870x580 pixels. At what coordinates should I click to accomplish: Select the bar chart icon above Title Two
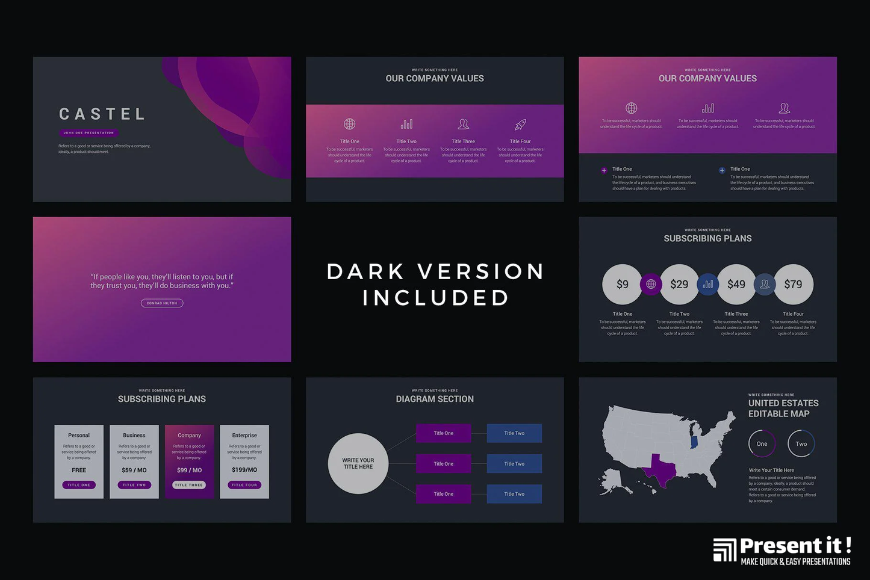pyautogui.click(x=406, y=124)
